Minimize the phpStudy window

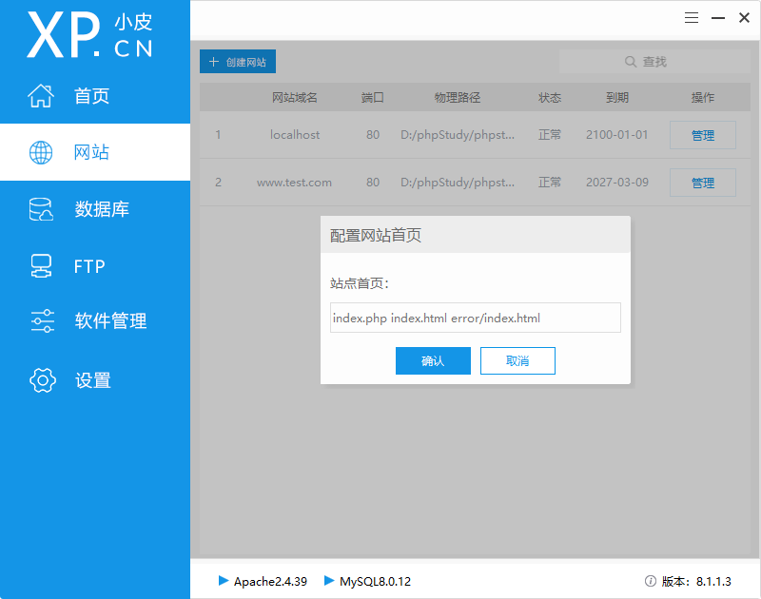718,18
